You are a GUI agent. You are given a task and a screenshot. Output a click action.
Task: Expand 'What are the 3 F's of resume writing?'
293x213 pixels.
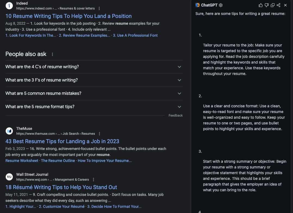(94, 80)
